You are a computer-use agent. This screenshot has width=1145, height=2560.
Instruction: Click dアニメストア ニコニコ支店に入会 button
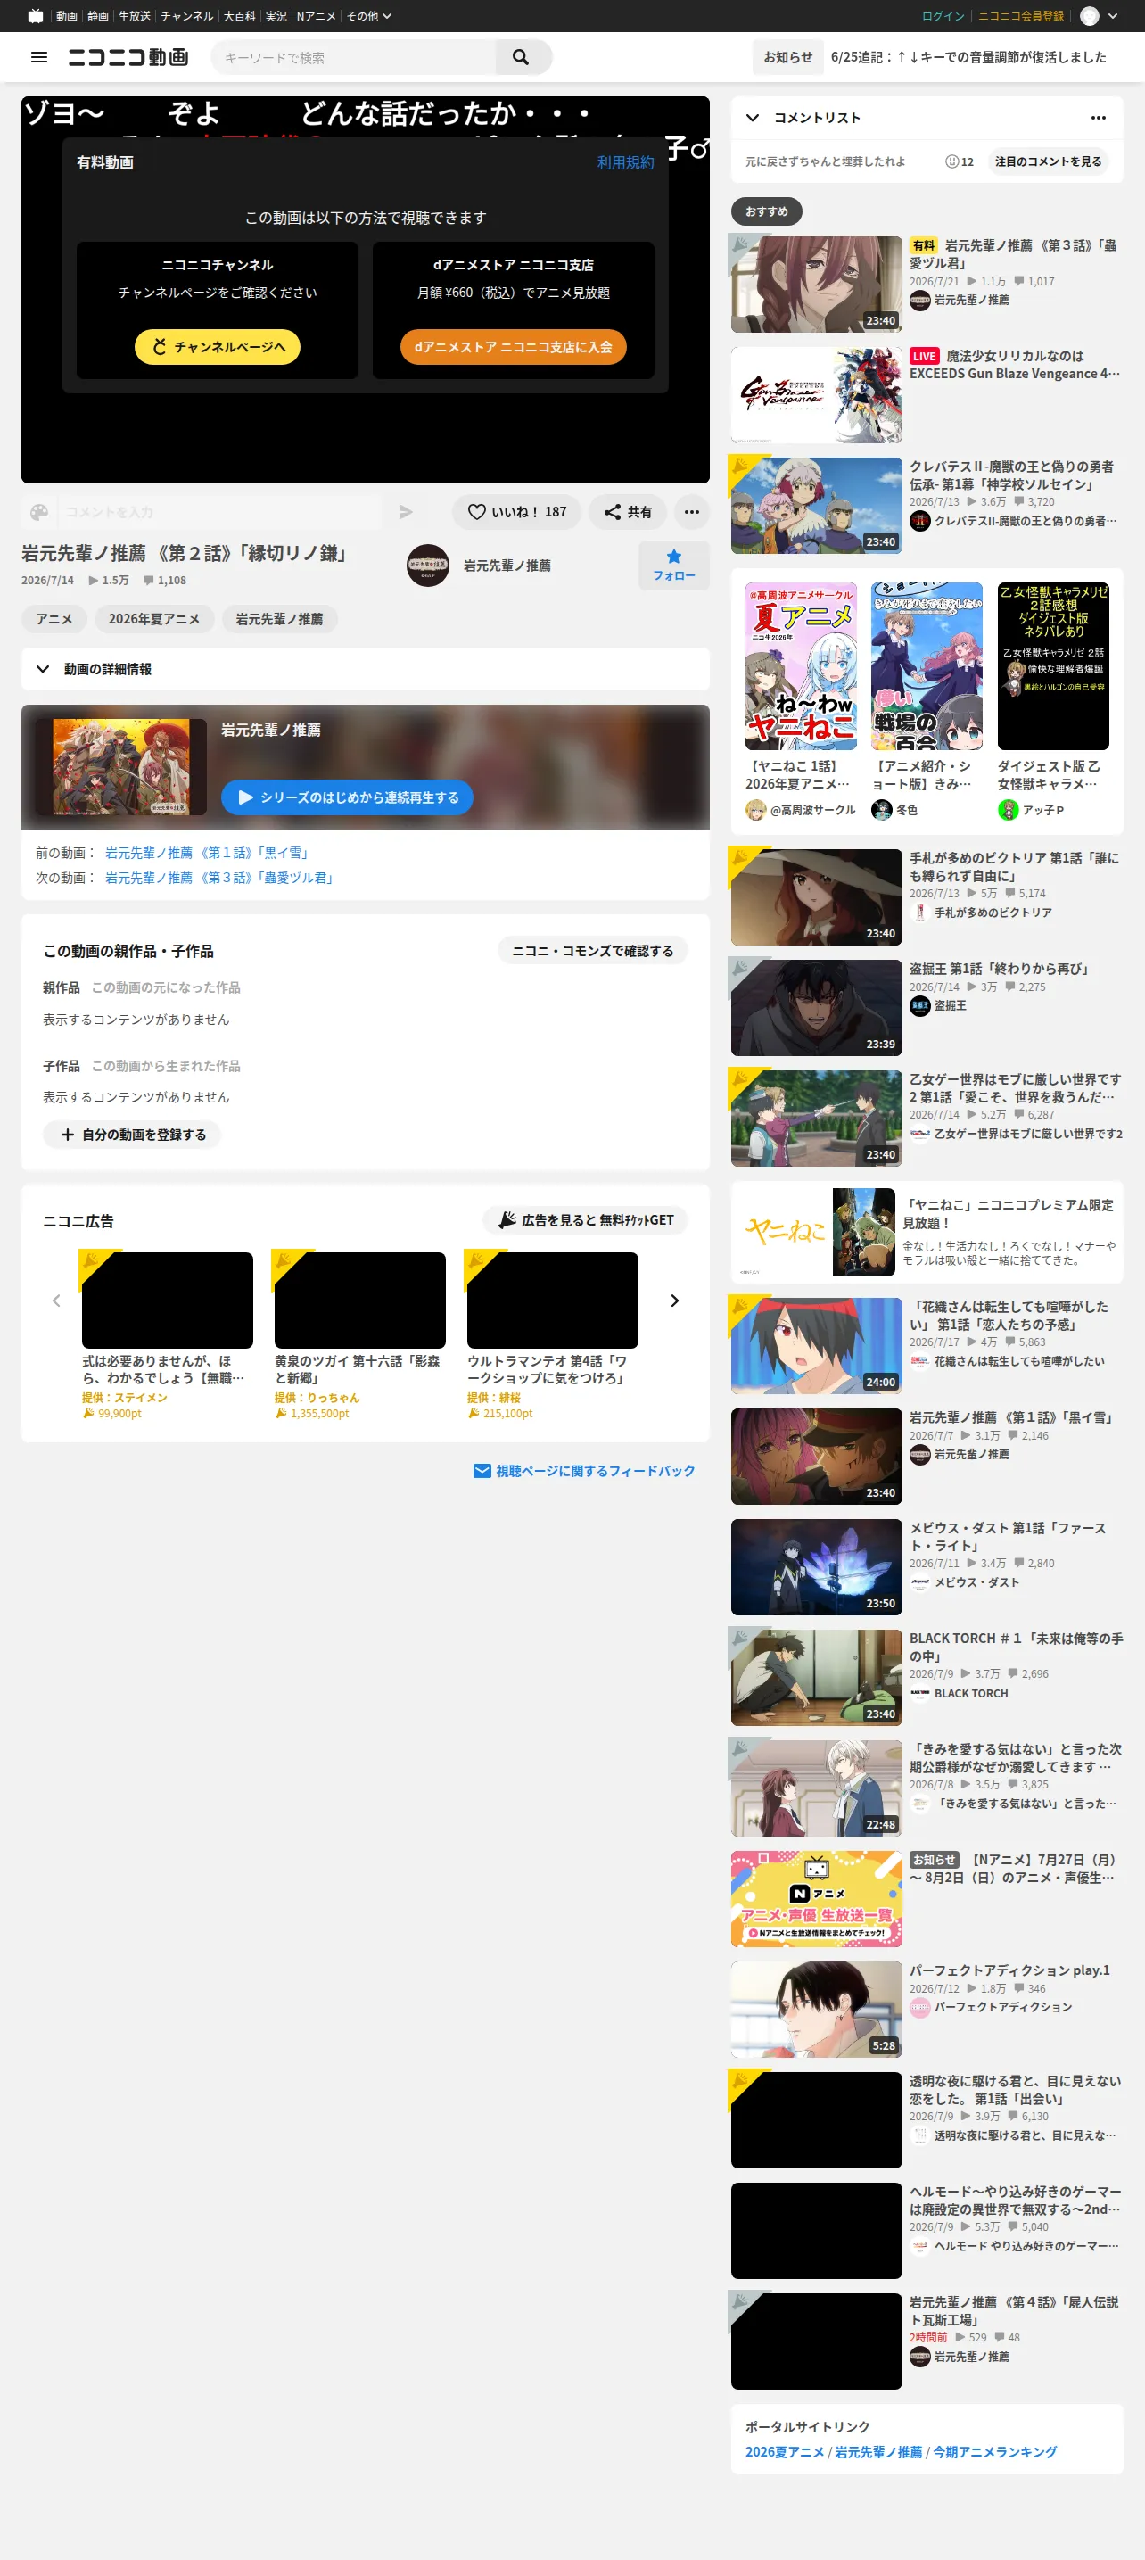tap(513, 347)
